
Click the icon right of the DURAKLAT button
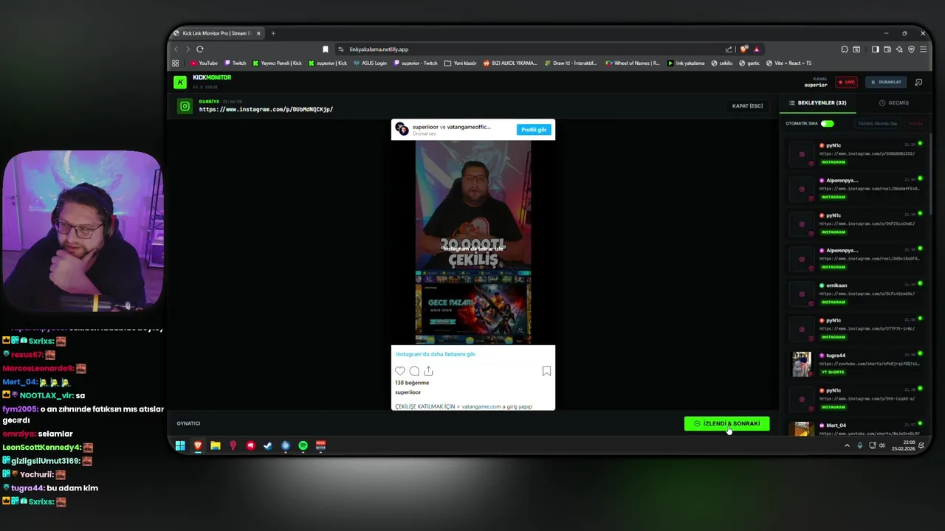click(x=918, y=82)
